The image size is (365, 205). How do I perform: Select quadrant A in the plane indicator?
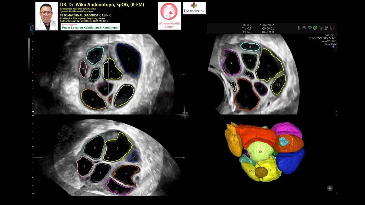tap(183, 113)
